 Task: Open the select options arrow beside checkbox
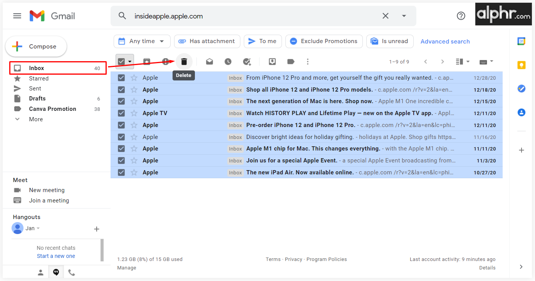point(130,62)
